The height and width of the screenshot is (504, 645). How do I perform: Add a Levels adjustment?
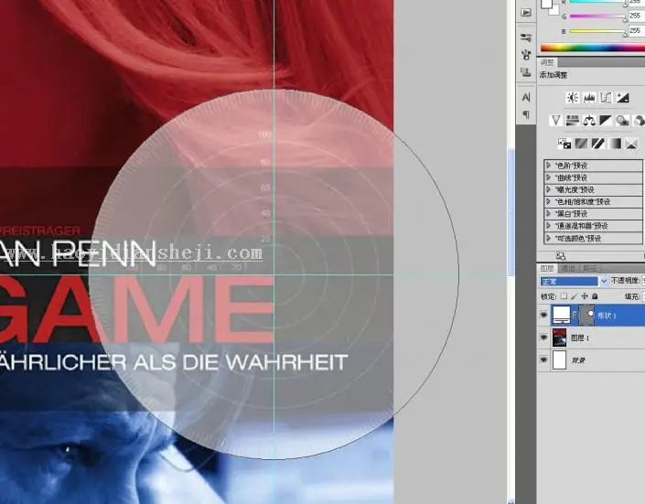click(589, 98)
